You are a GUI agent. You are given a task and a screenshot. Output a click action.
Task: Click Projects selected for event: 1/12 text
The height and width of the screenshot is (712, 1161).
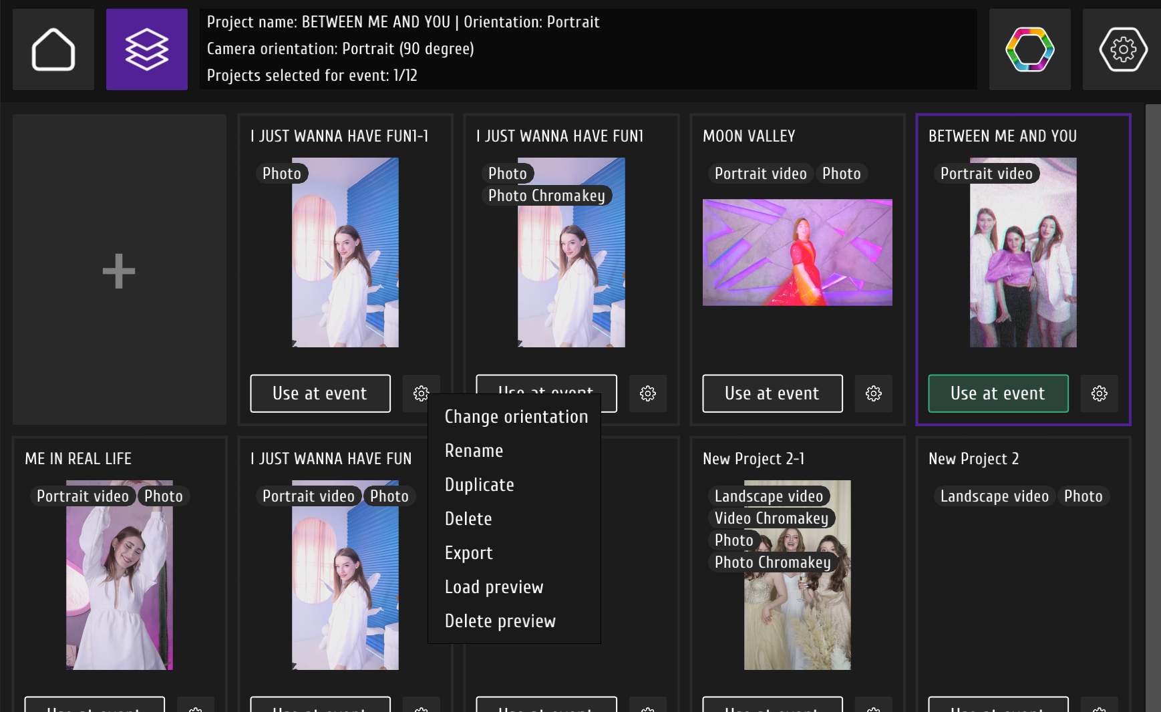(x=312, y=75)
